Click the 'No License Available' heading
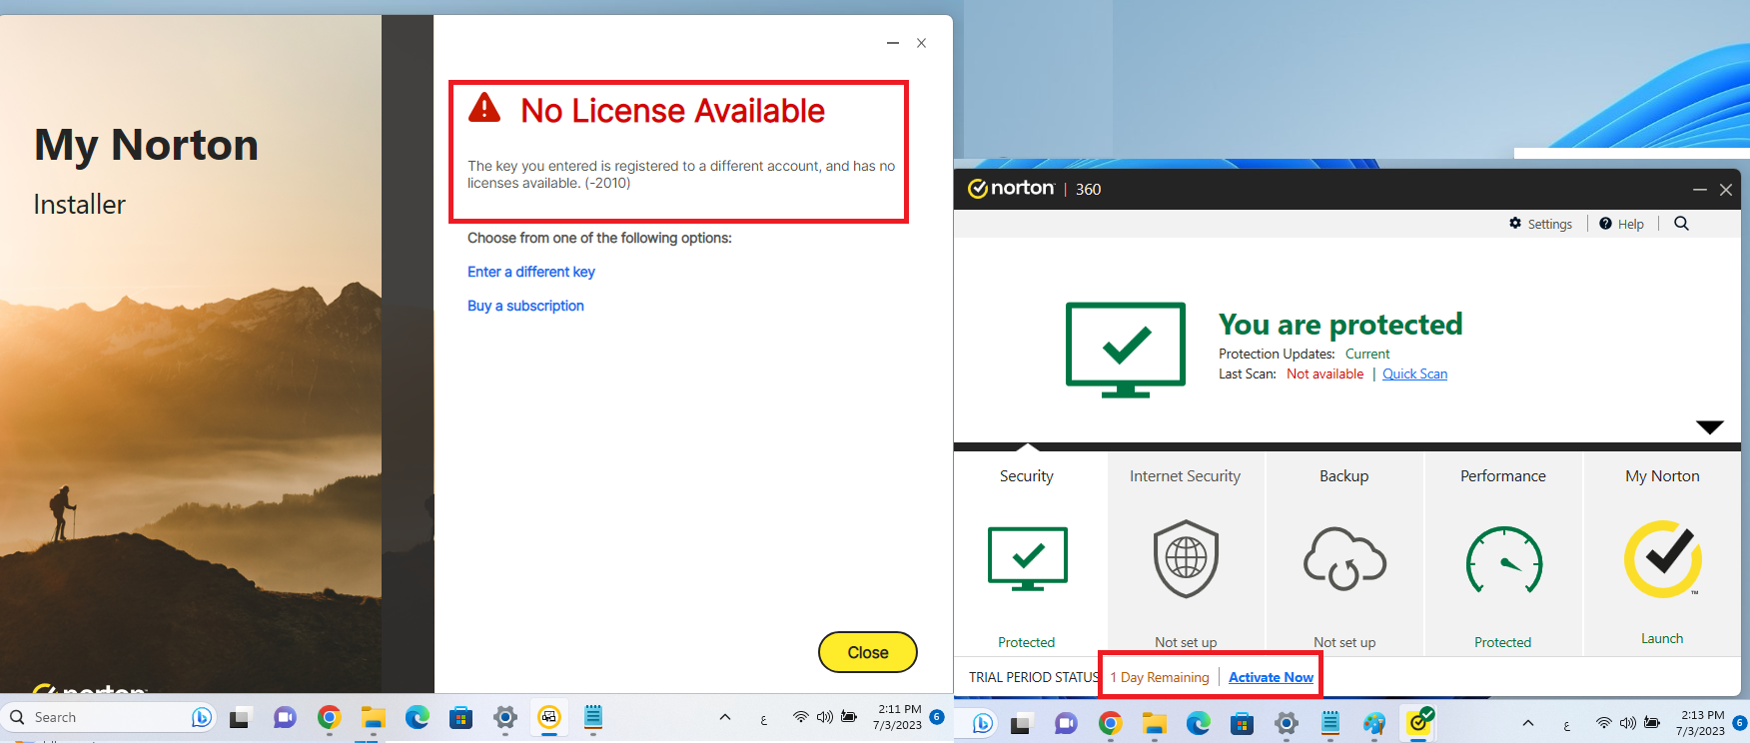The image size is (1750, 743). (x=673, y=111)
